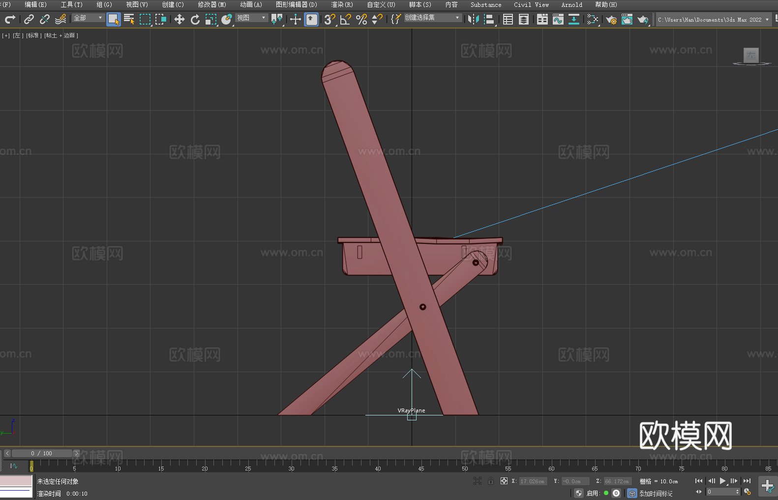Open Scene Explorer toggle icon
The height and width of the screenshot is (500, 778).
click(508, 19)
